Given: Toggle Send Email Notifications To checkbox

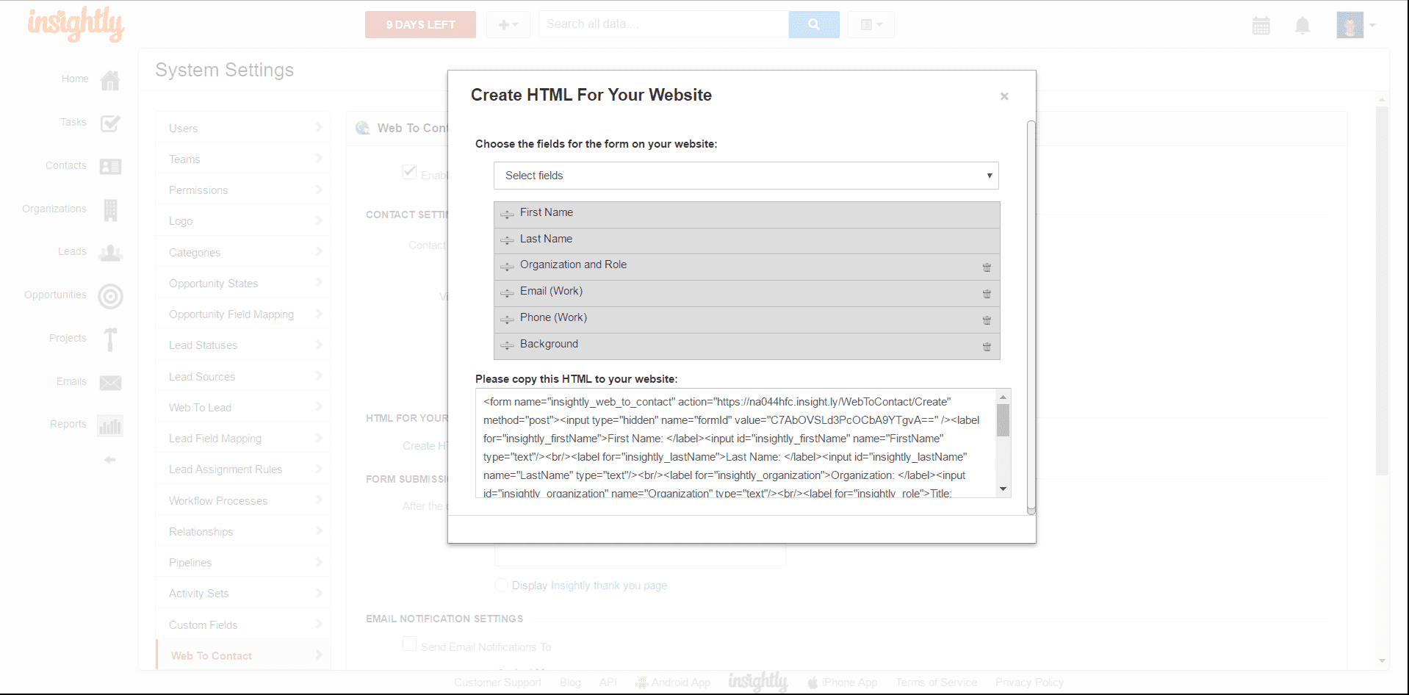Looking at the screenshot, I should coord(409,644).
